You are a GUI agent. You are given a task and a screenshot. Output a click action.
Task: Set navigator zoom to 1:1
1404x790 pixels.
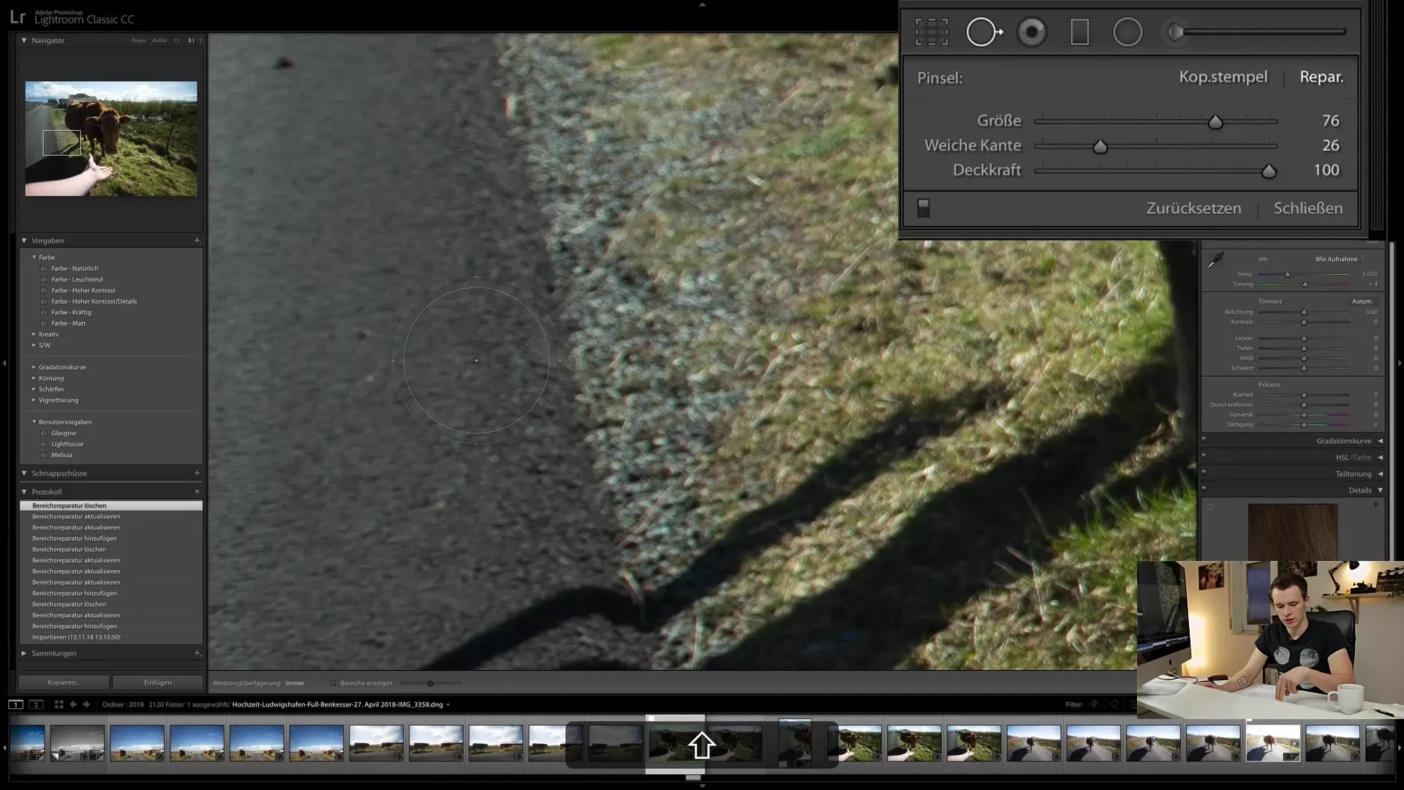[x=176, y=40]
